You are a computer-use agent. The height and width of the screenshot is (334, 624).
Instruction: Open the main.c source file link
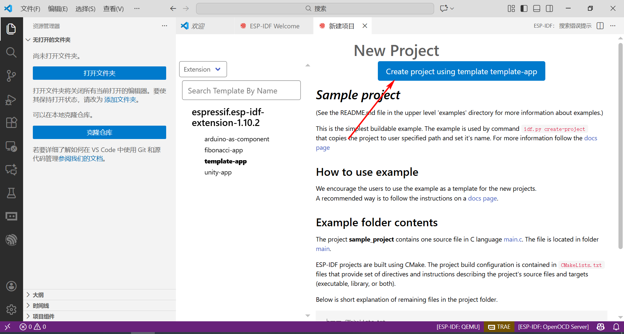pyautogui.click(x=513, y=239)
